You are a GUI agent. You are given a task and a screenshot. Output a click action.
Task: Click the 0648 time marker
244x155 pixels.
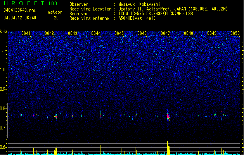[189, 33]
